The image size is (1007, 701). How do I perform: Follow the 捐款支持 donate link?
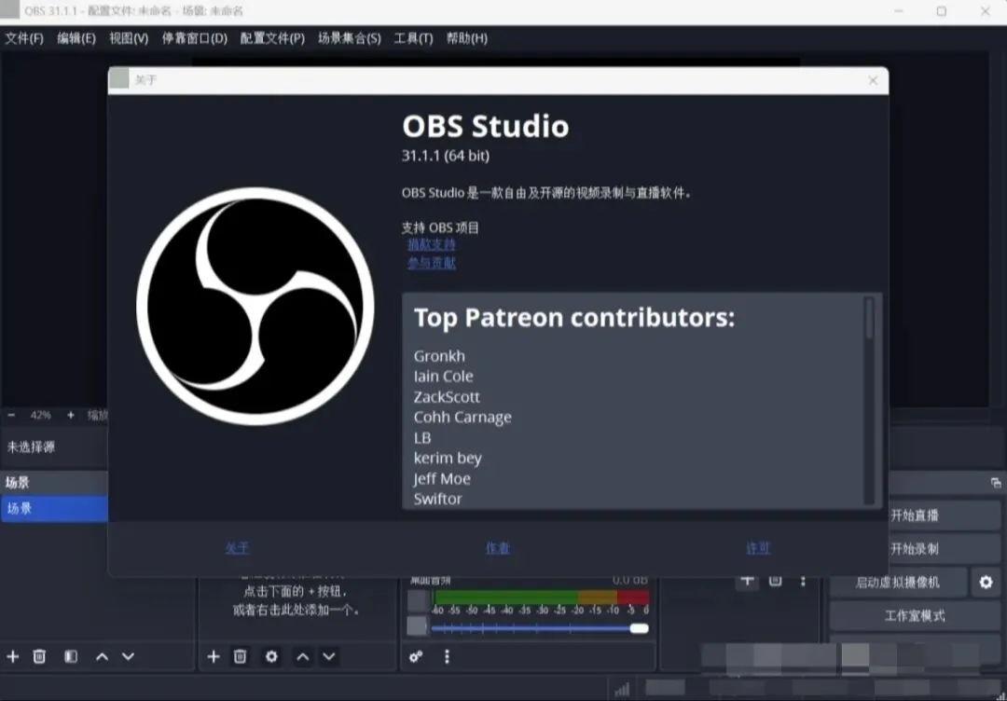pos(432,244)
